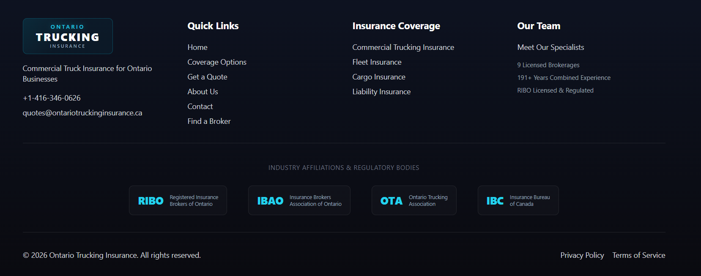Open Meet Our Specialists link
701x276 pixels.
tap(550, 47)
